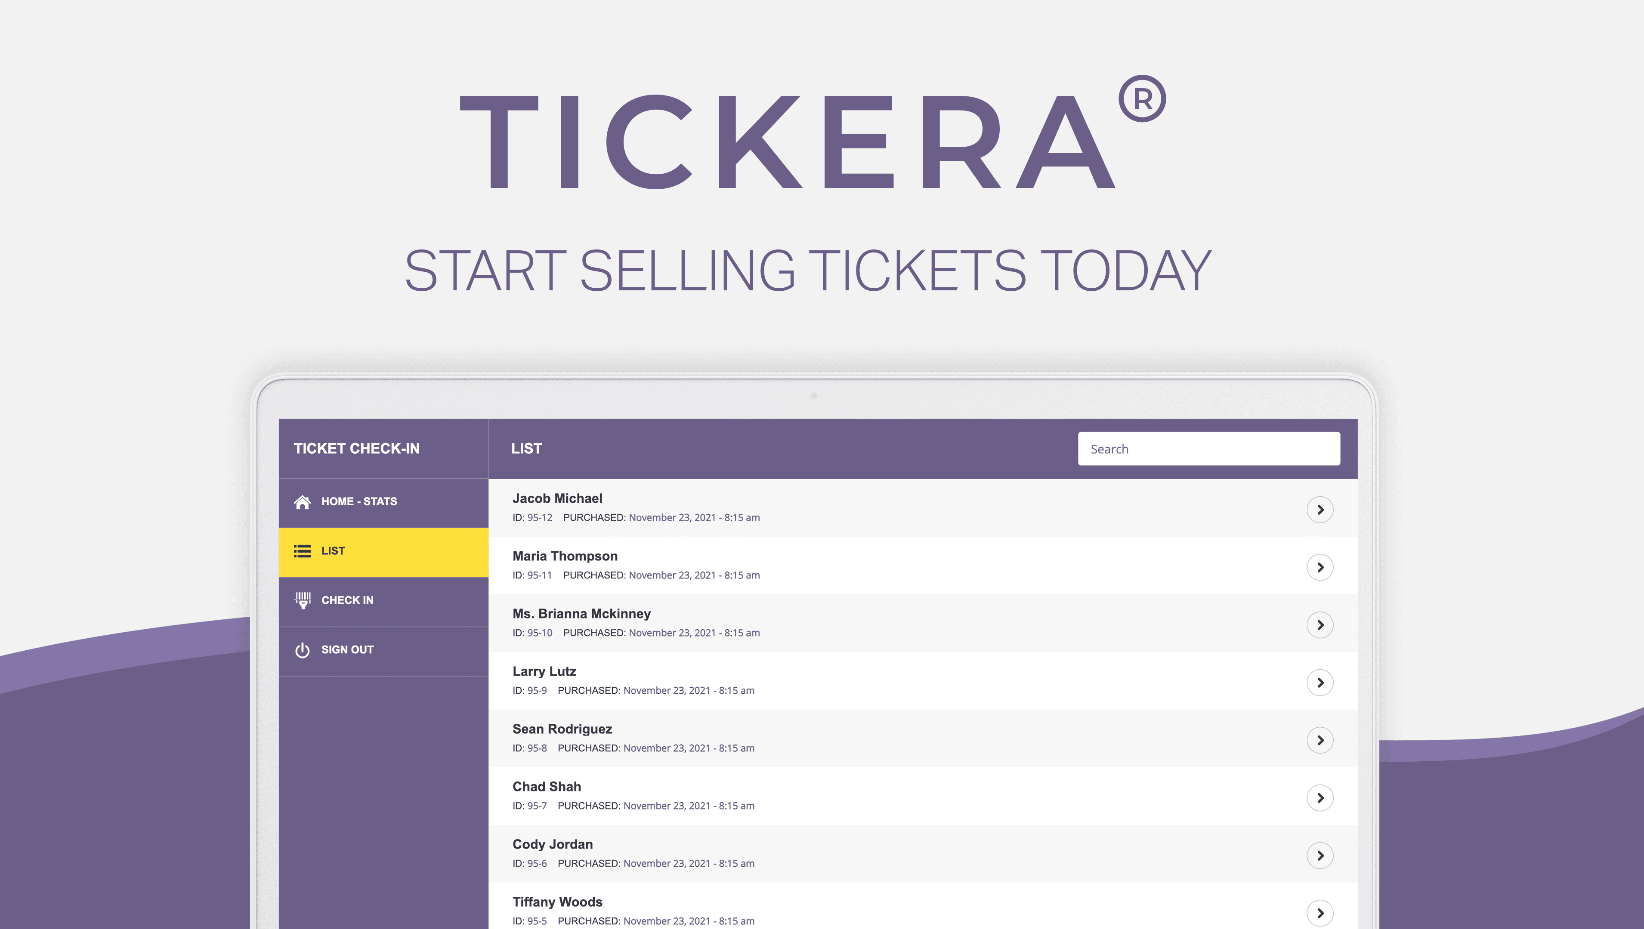Click Jacob Michael attendee name

pos(557,498)
